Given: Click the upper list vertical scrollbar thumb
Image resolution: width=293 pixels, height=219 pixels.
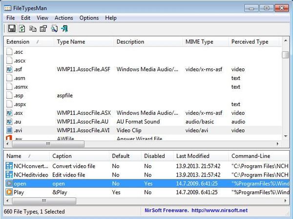Looking at the screenshot, I should click(x=285, y=55).
